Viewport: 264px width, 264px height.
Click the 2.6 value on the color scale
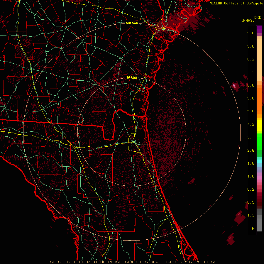(x=251, y=150)
